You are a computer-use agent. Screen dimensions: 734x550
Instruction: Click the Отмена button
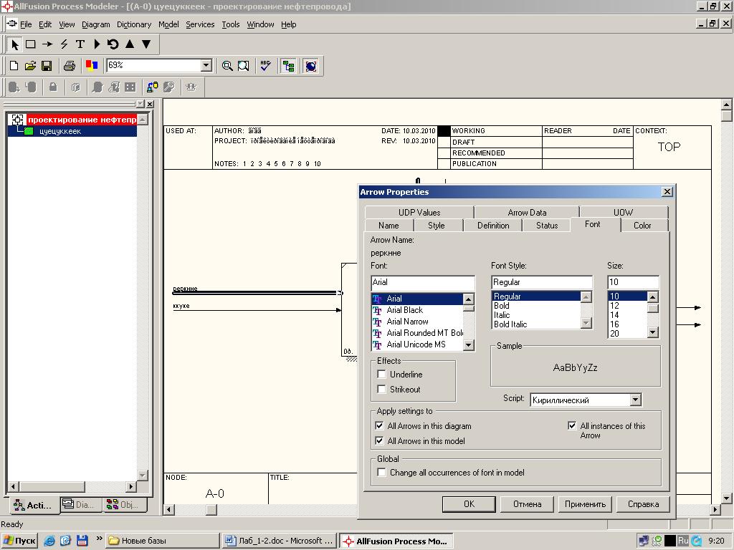pos(527,504)
